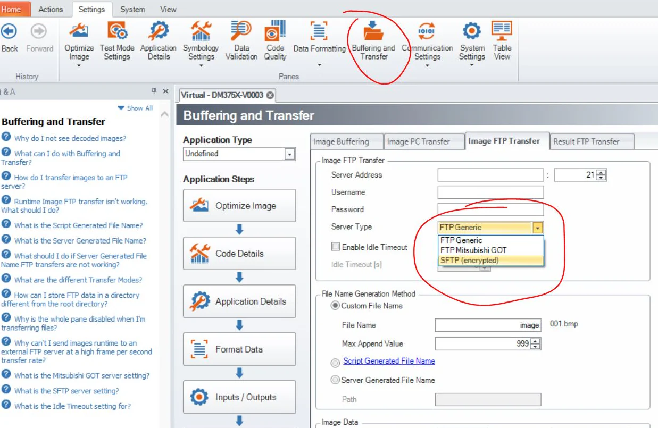
Task: Open the Data Validation pane
Action: pyautogui.click(x=241, y=32)
